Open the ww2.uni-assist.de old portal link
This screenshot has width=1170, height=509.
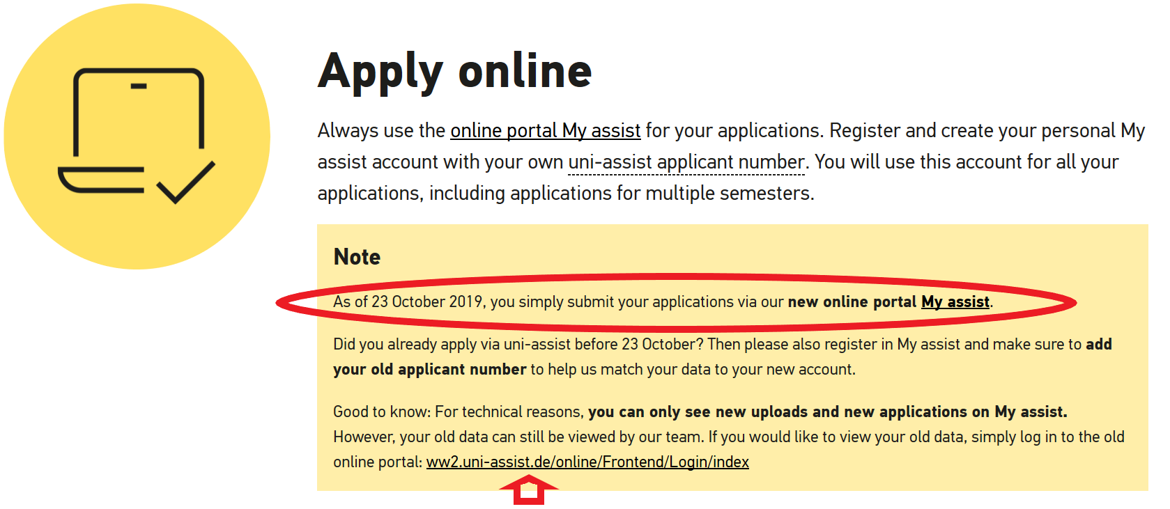click(587, 462)
